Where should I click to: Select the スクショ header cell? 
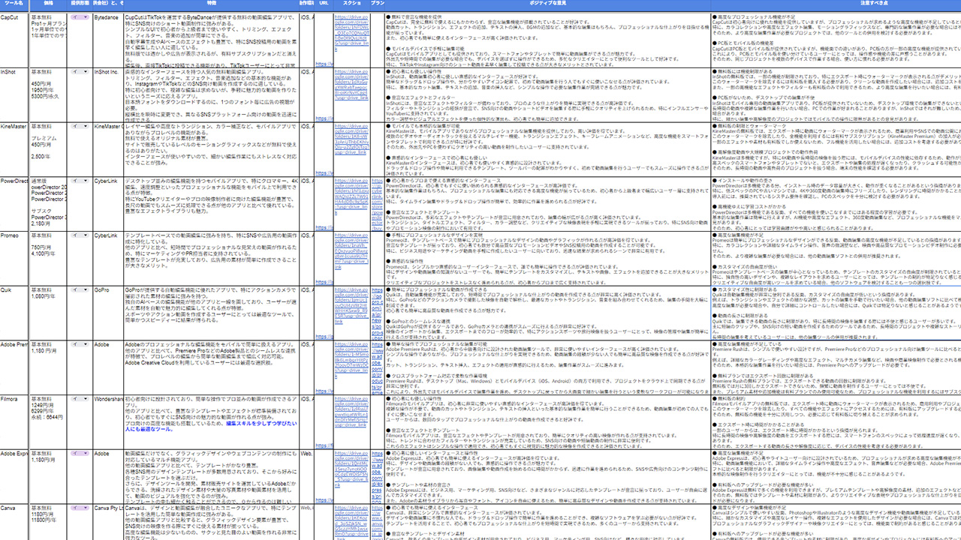(351, 4)
